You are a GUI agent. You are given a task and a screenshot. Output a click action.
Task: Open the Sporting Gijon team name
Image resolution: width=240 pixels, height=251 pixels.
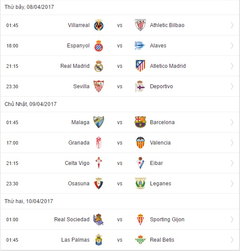point(167,220)
